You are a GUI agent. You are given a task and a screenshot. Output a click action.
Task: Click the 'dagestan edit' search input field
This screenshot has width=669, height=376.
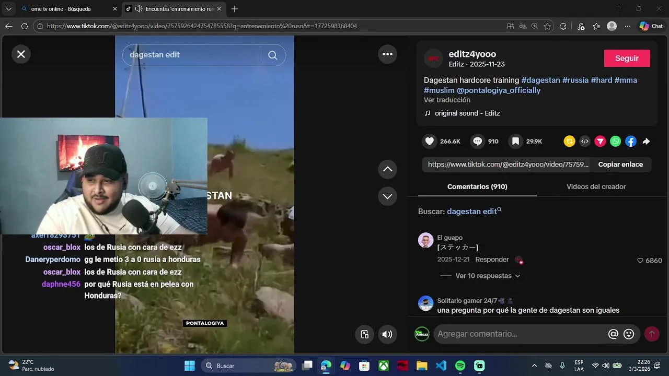click(191, 55)
